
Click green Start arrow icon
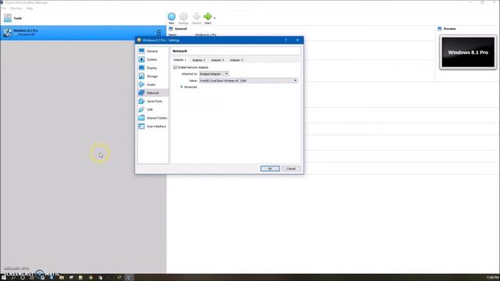pos(208,16)
